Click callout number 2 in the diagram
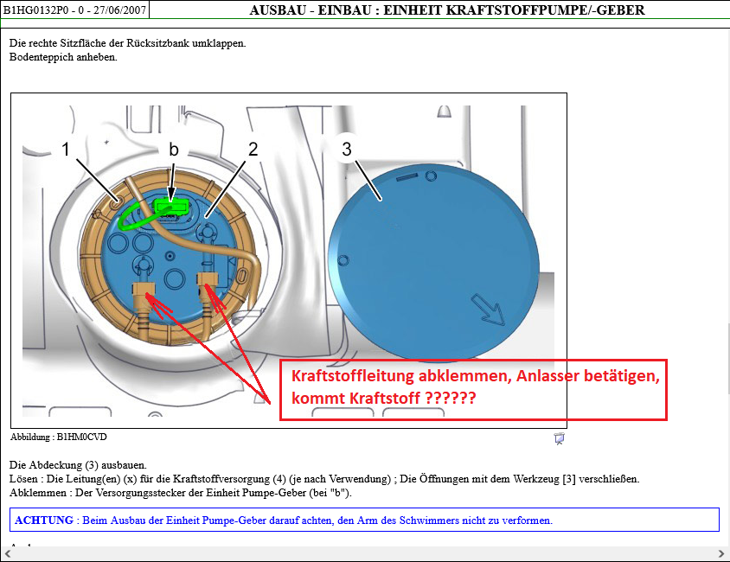 253,150
